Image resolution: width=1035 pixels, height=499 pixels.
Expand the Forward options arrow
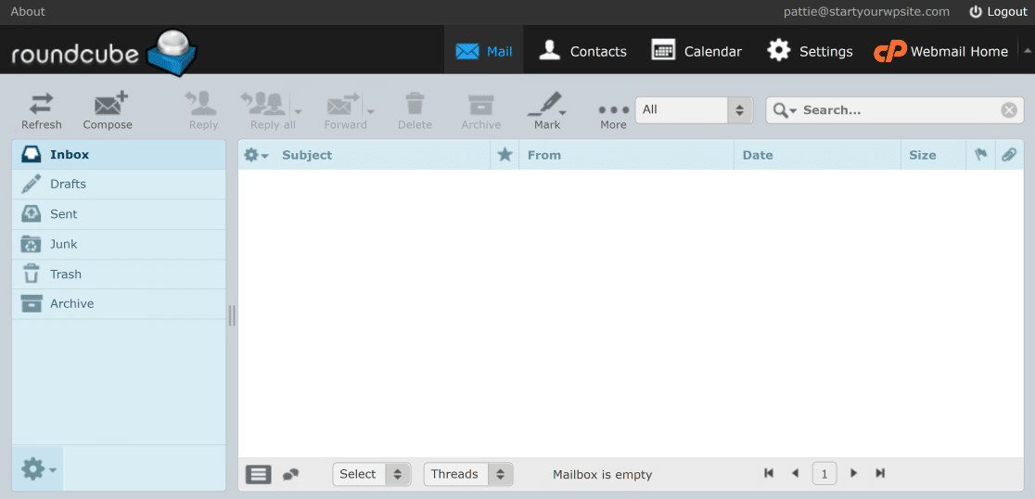click(370, 111)
